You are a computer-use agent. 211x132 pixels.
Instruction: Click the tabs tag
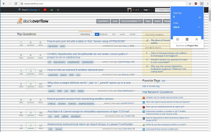[73, 91]
